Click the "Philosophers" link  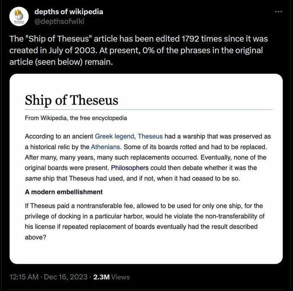coord(130,167)
